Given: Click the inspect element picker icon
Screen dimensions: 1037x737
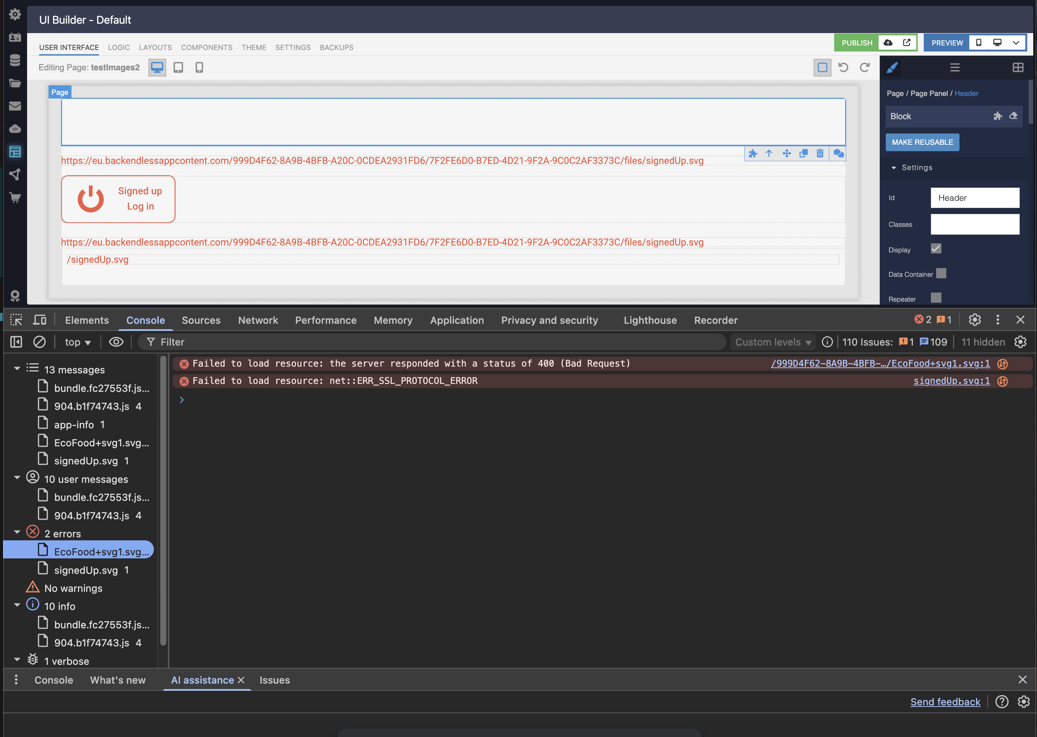Looking at the screenshot, I should (16, 320).
